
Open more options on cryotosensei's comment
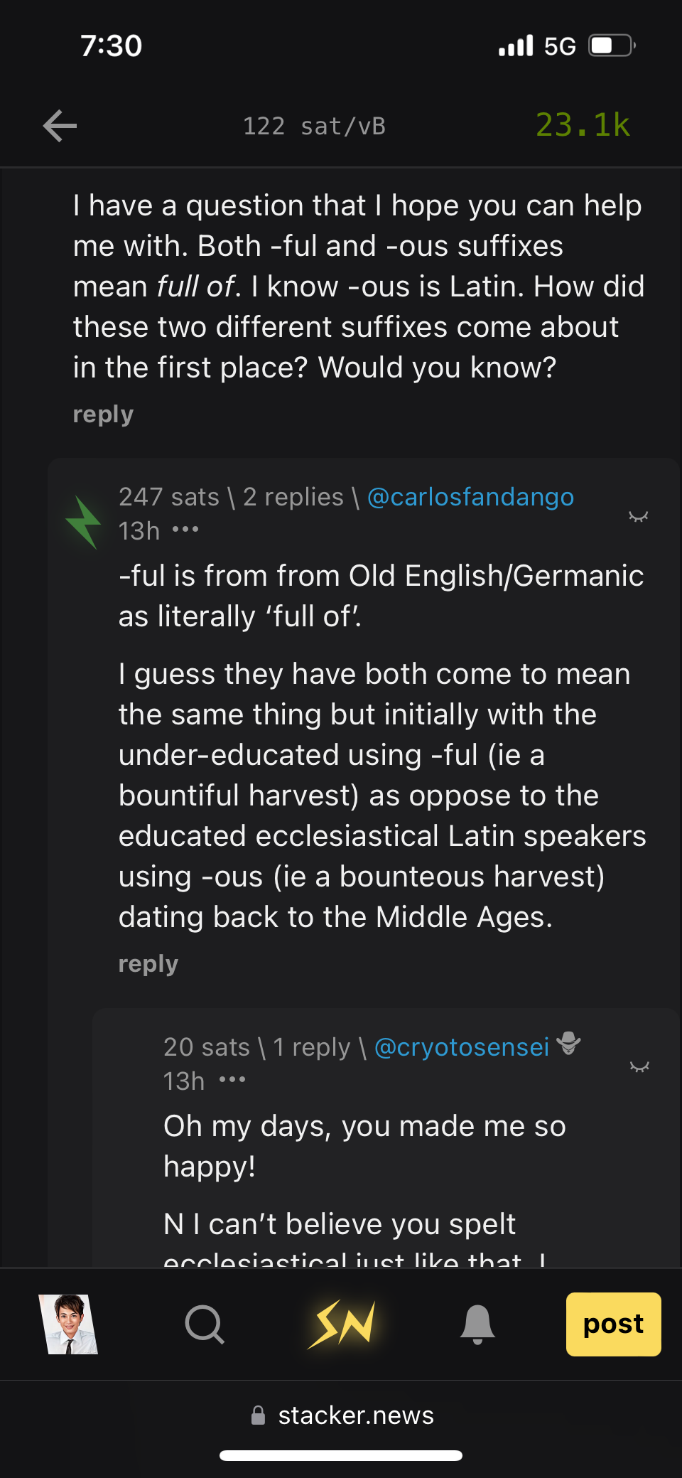(232, 1080)
